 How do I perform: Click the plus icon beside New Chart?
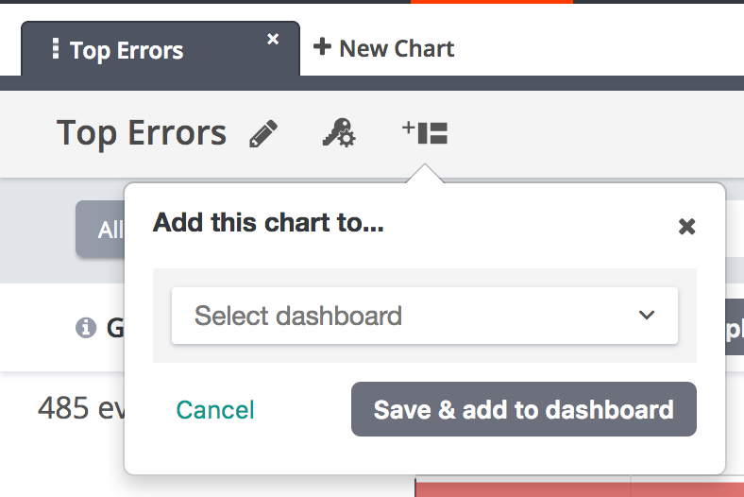click(322, 46)
